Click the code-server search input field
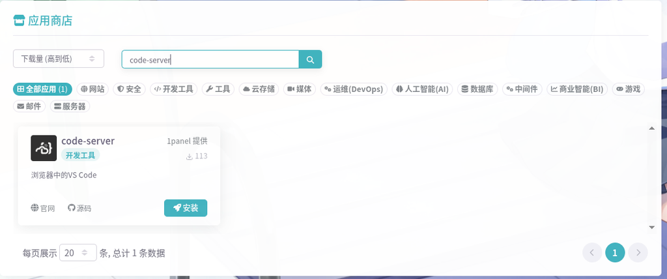 pos(210,59)
